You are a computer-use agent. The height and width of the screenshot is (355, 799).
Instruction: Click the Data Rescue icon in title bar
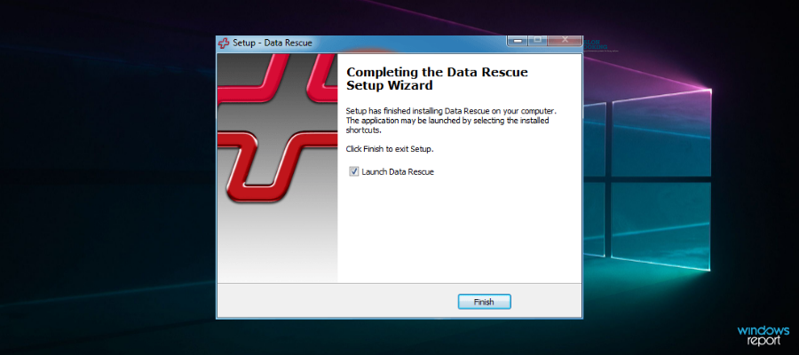(x=224, y=43)
